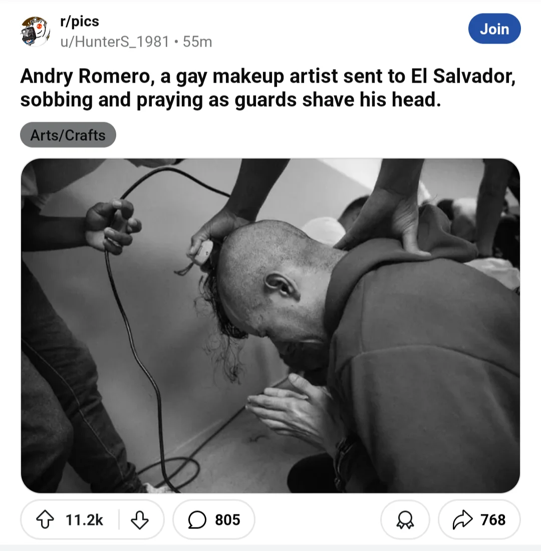
Task: Click the 11.2k vote score
Action: tap(84, 520)
